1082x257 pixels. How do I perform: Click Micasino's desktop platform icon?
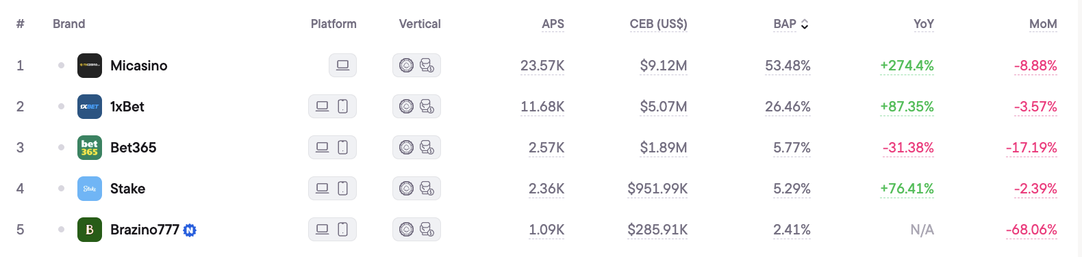(x=342, y=66)
